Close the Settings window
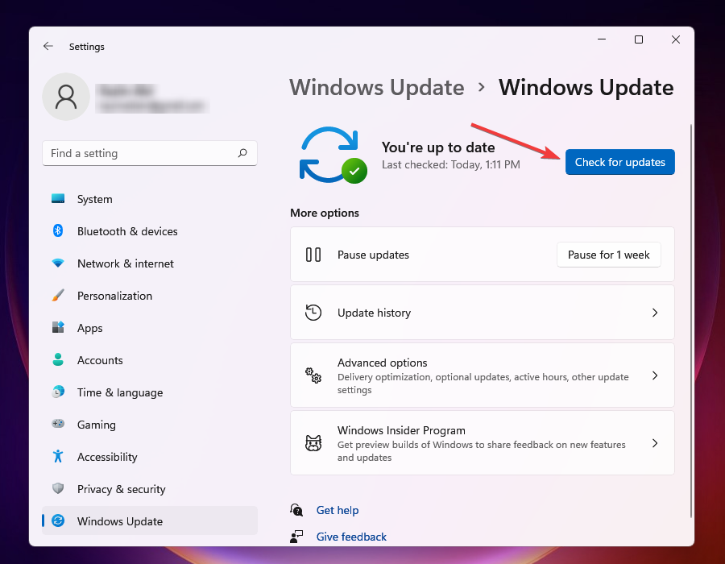Viewport: 725px width, 564px height. tap(676, 39)
